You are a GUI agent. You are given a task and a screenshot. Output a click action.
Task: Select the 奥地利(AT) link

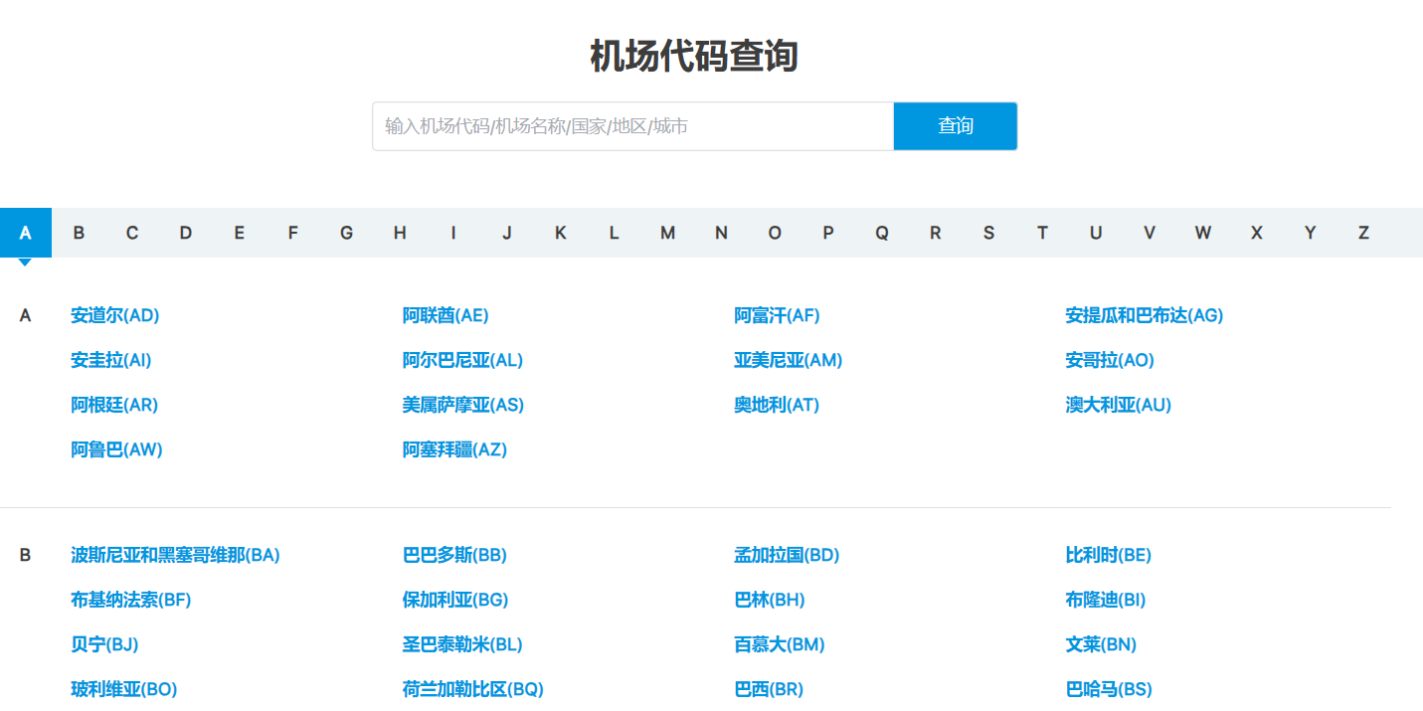777,405
